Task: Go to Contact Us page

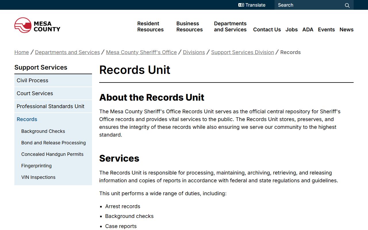Action: pos(267,30)
